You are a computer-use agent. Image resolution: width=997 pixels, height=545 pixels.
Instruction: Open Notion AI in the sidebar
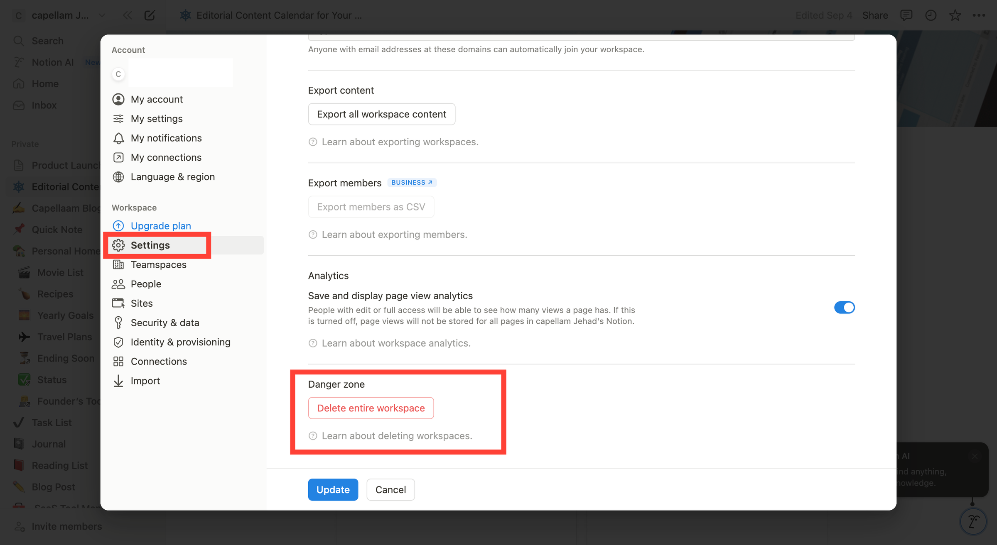click(53, 62)
